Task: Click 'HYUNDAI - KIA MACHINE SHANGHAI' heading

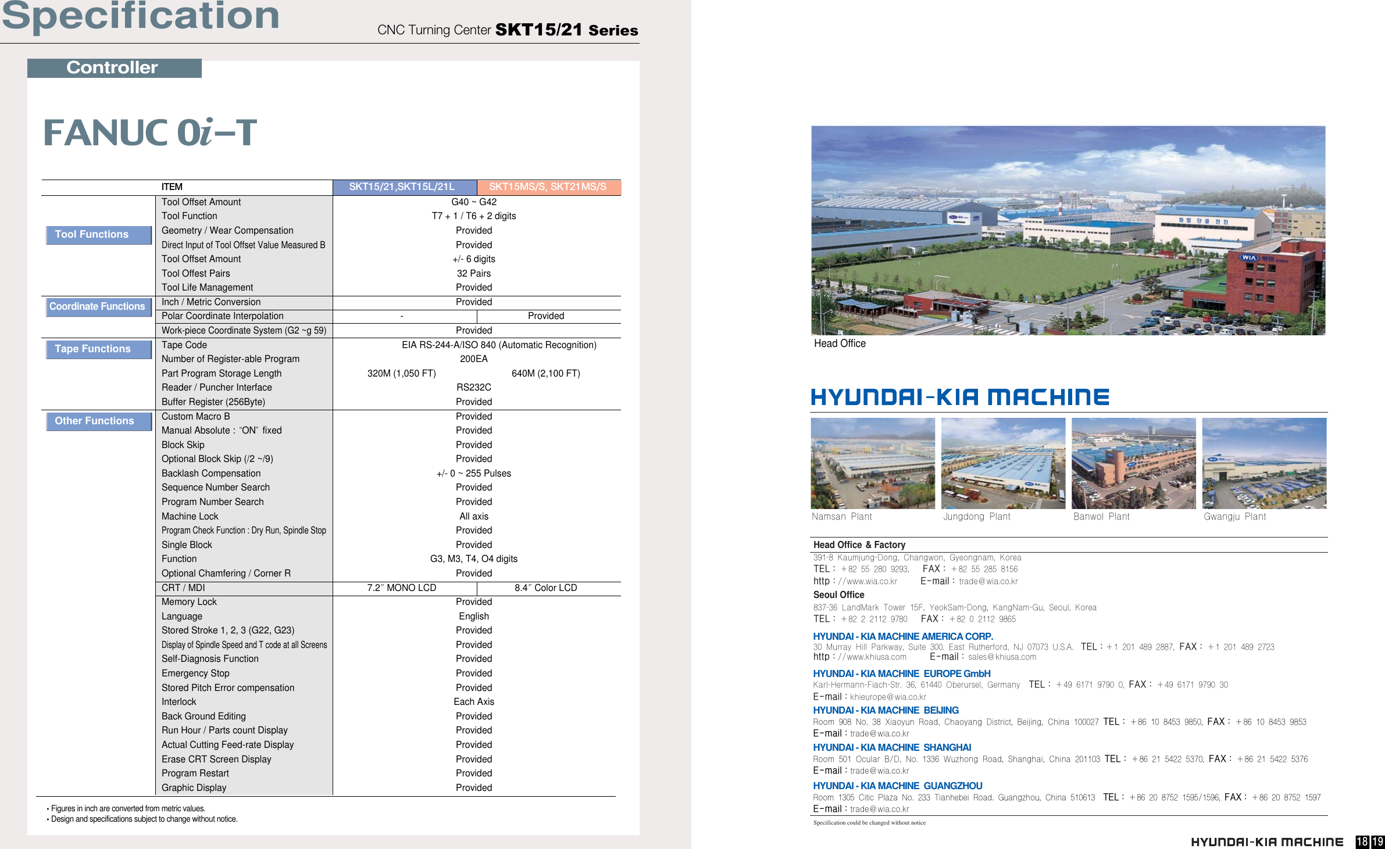Action: [892, 748]
